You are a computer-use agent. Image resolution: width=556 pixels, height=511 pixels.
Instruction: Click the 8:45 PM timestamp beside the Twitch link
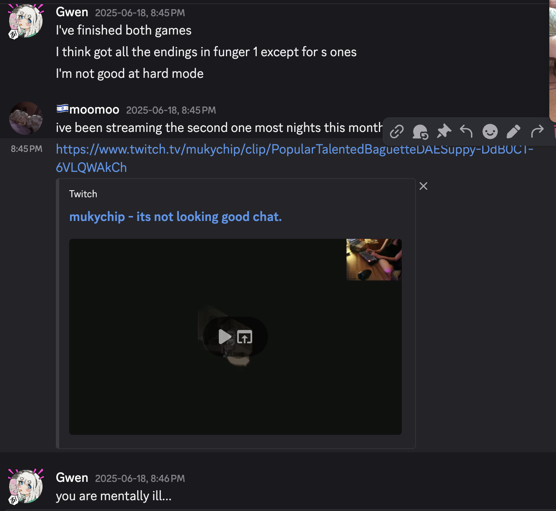point(27,149)
